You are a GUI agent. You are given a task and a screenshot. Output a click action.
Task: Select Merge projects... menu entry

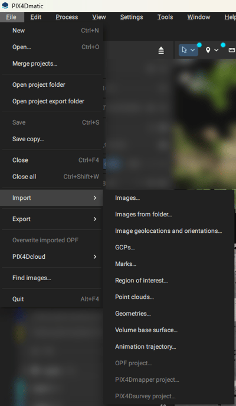(x=51, y=64)
